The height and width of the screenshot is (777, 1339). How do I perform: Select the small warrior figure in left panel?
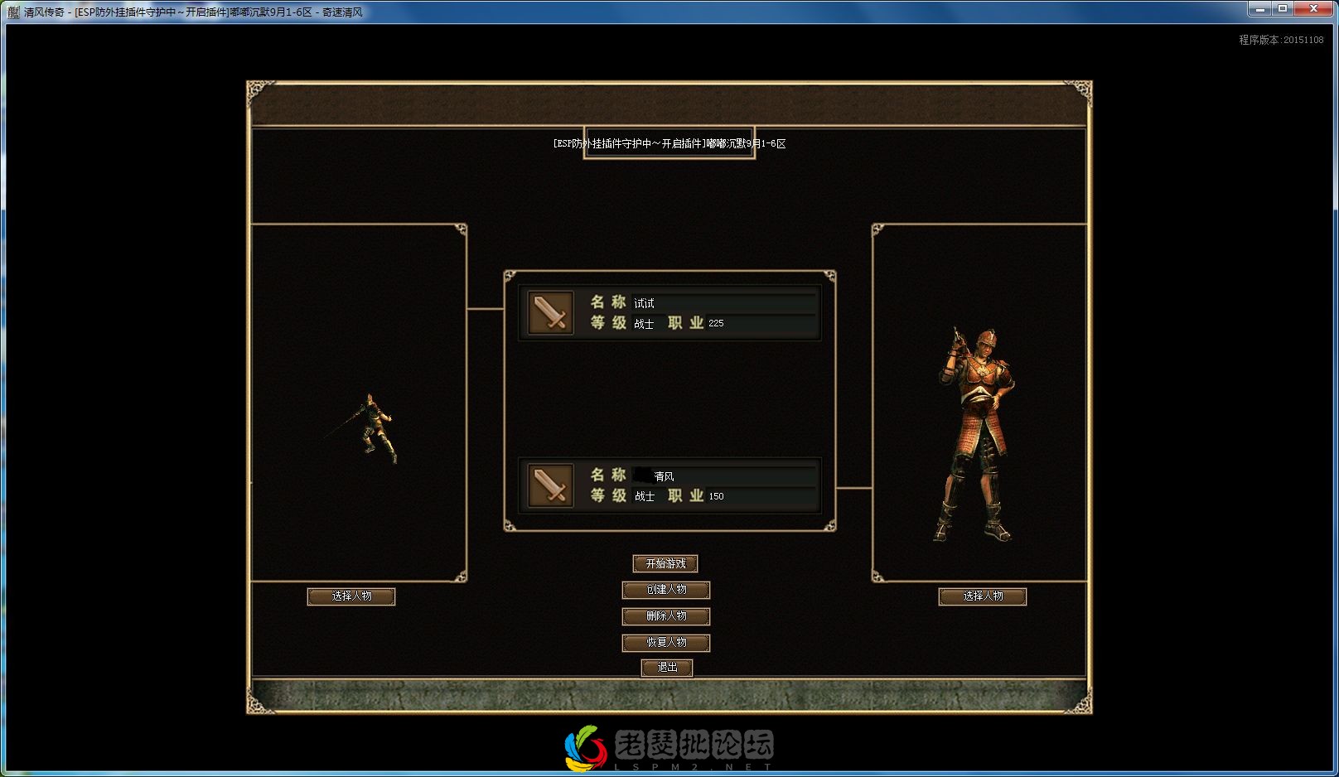click(375, 428)
